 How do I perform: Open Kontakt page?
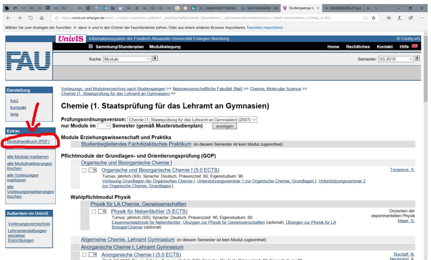click(385, 47)
